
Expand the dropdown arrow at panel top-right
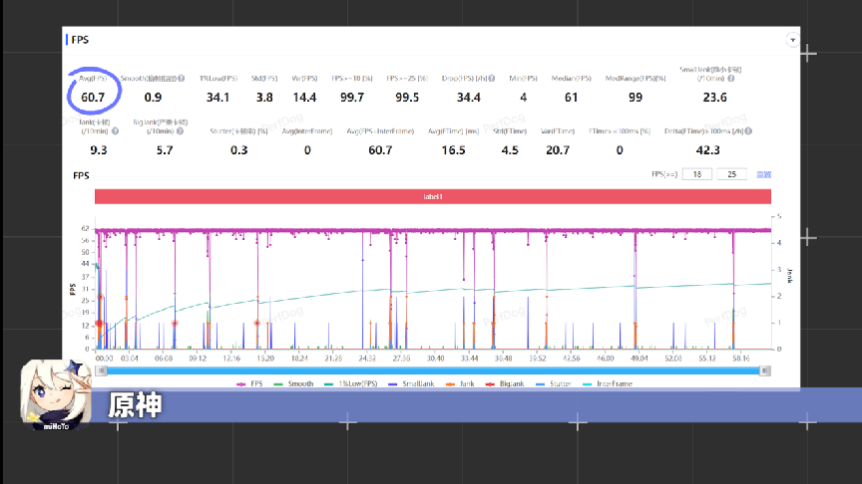(x=792, y=41)
